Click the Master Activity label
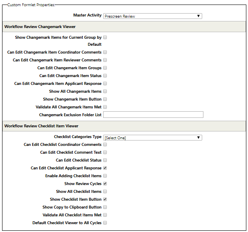 (87, 15)
